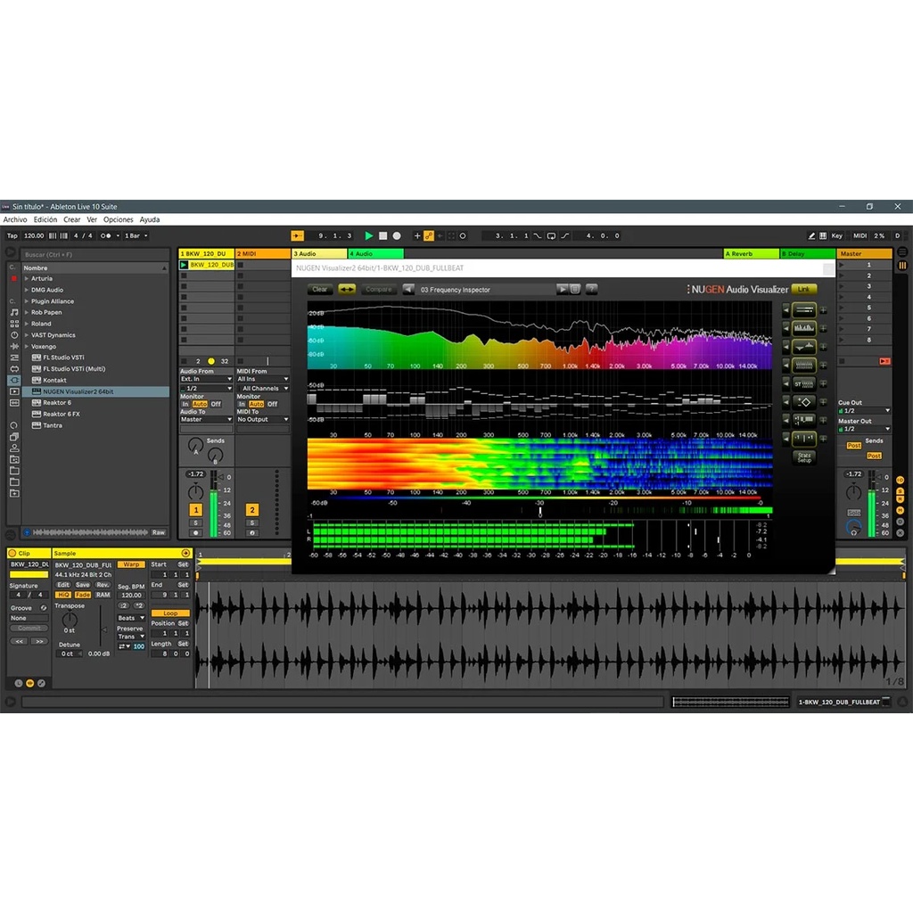Set track 1 Monitor to In
Viewport: 913px width, 913px height.
(185, 404)
